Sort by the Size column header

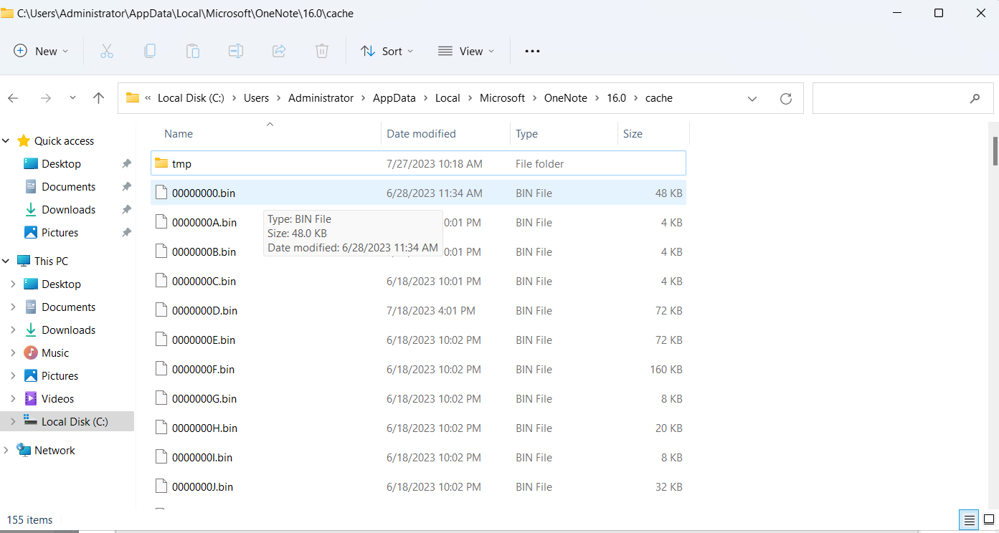tap(633, 134)
